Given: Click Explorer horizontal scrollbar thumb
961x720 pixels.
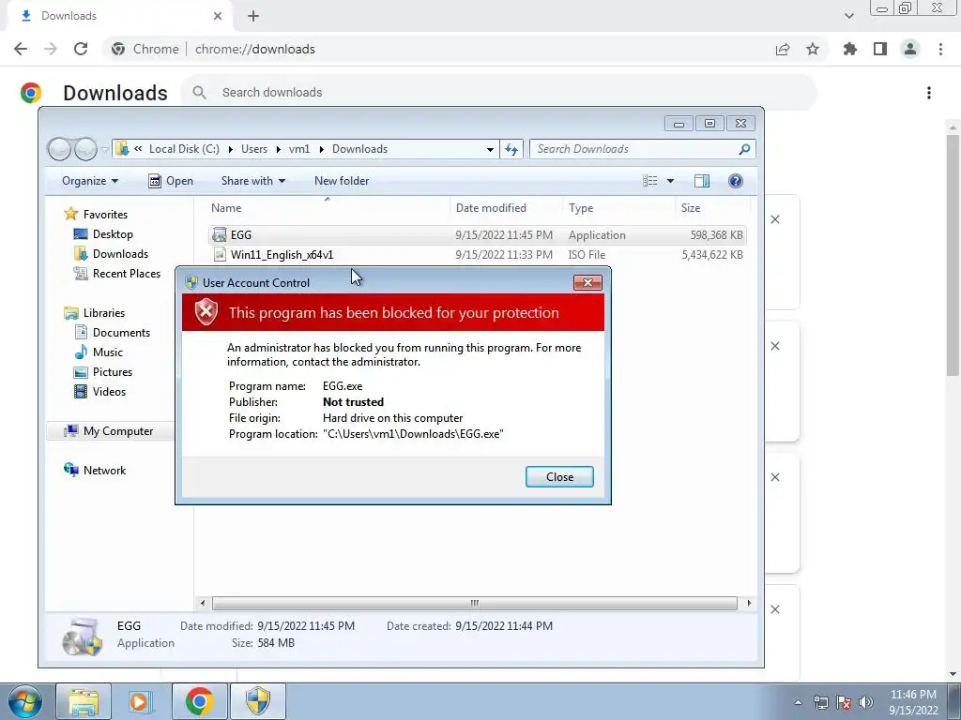Looking at the screenshot, I should click(474, 603).
